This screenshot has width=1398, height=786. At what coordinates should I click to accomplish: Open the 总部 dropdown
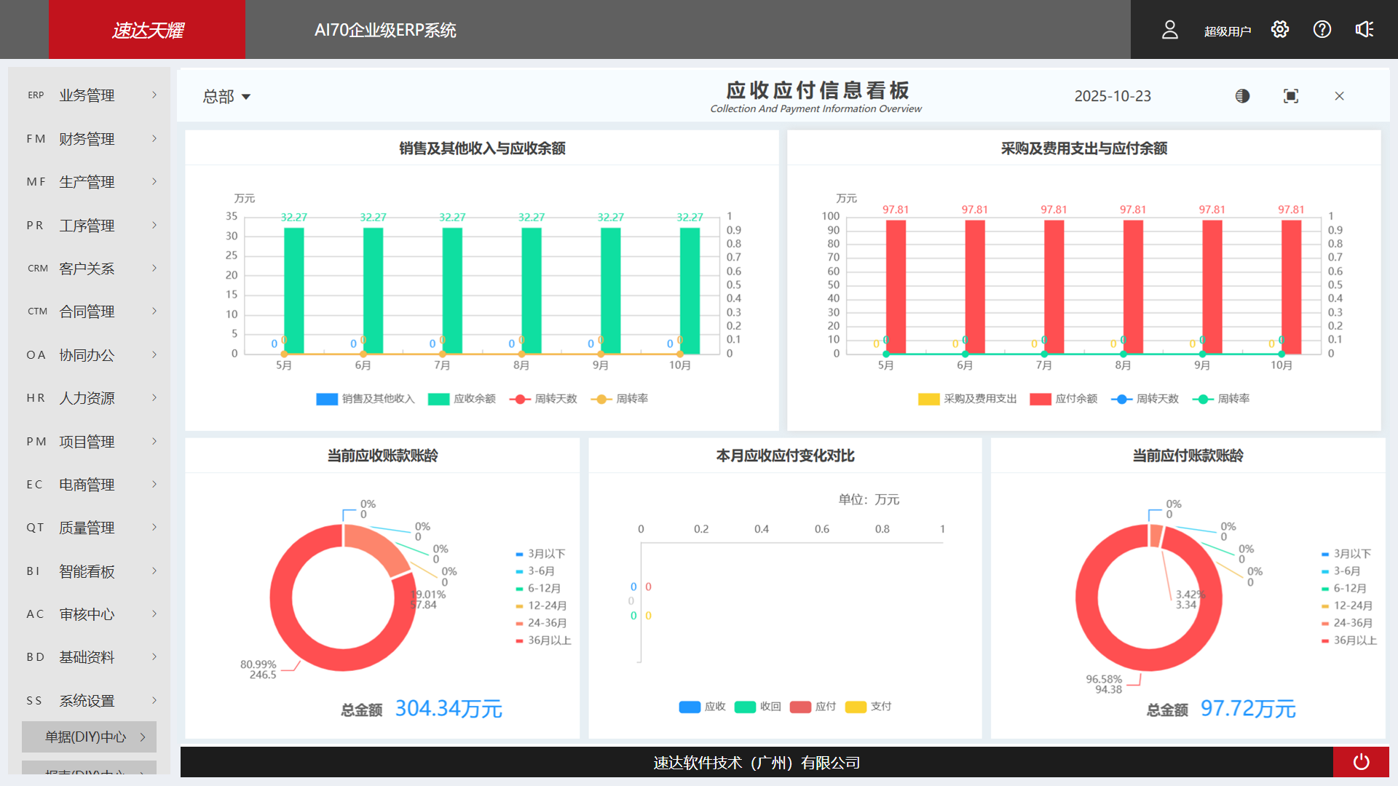(x=226, y=95)
